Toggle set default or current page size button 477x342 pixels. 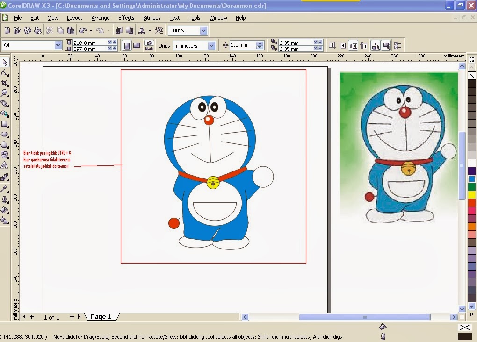click(149, 46)
